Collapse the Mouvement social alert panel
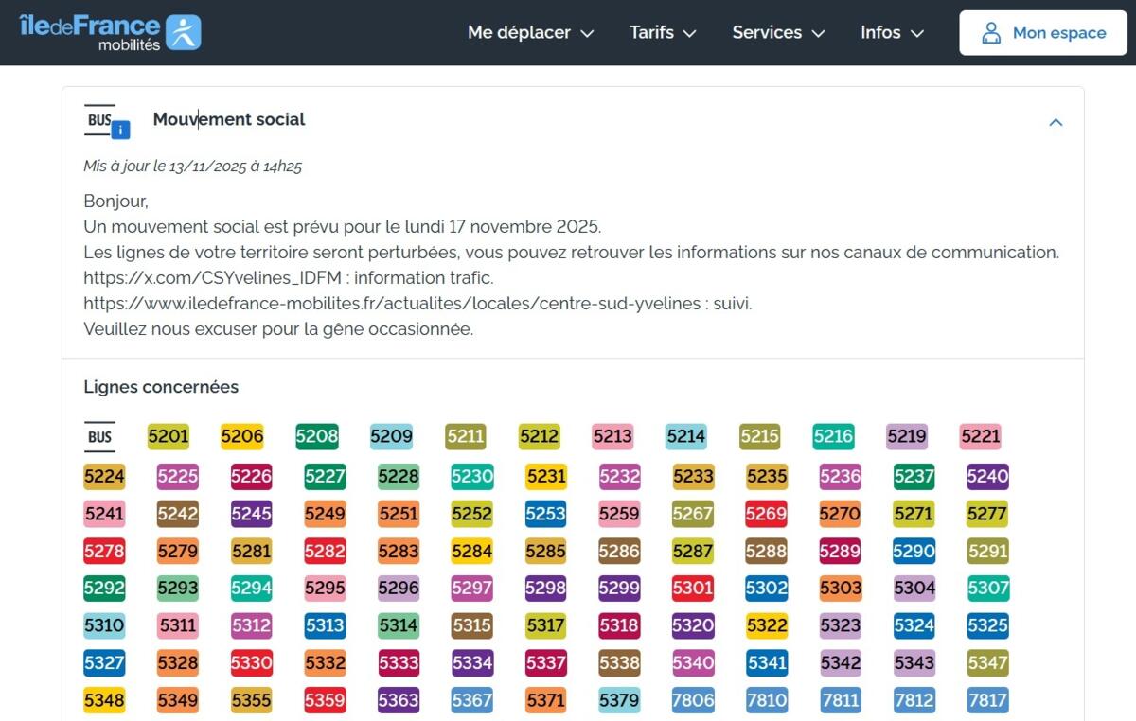The image size is (1136, 721). (1056, 122)
